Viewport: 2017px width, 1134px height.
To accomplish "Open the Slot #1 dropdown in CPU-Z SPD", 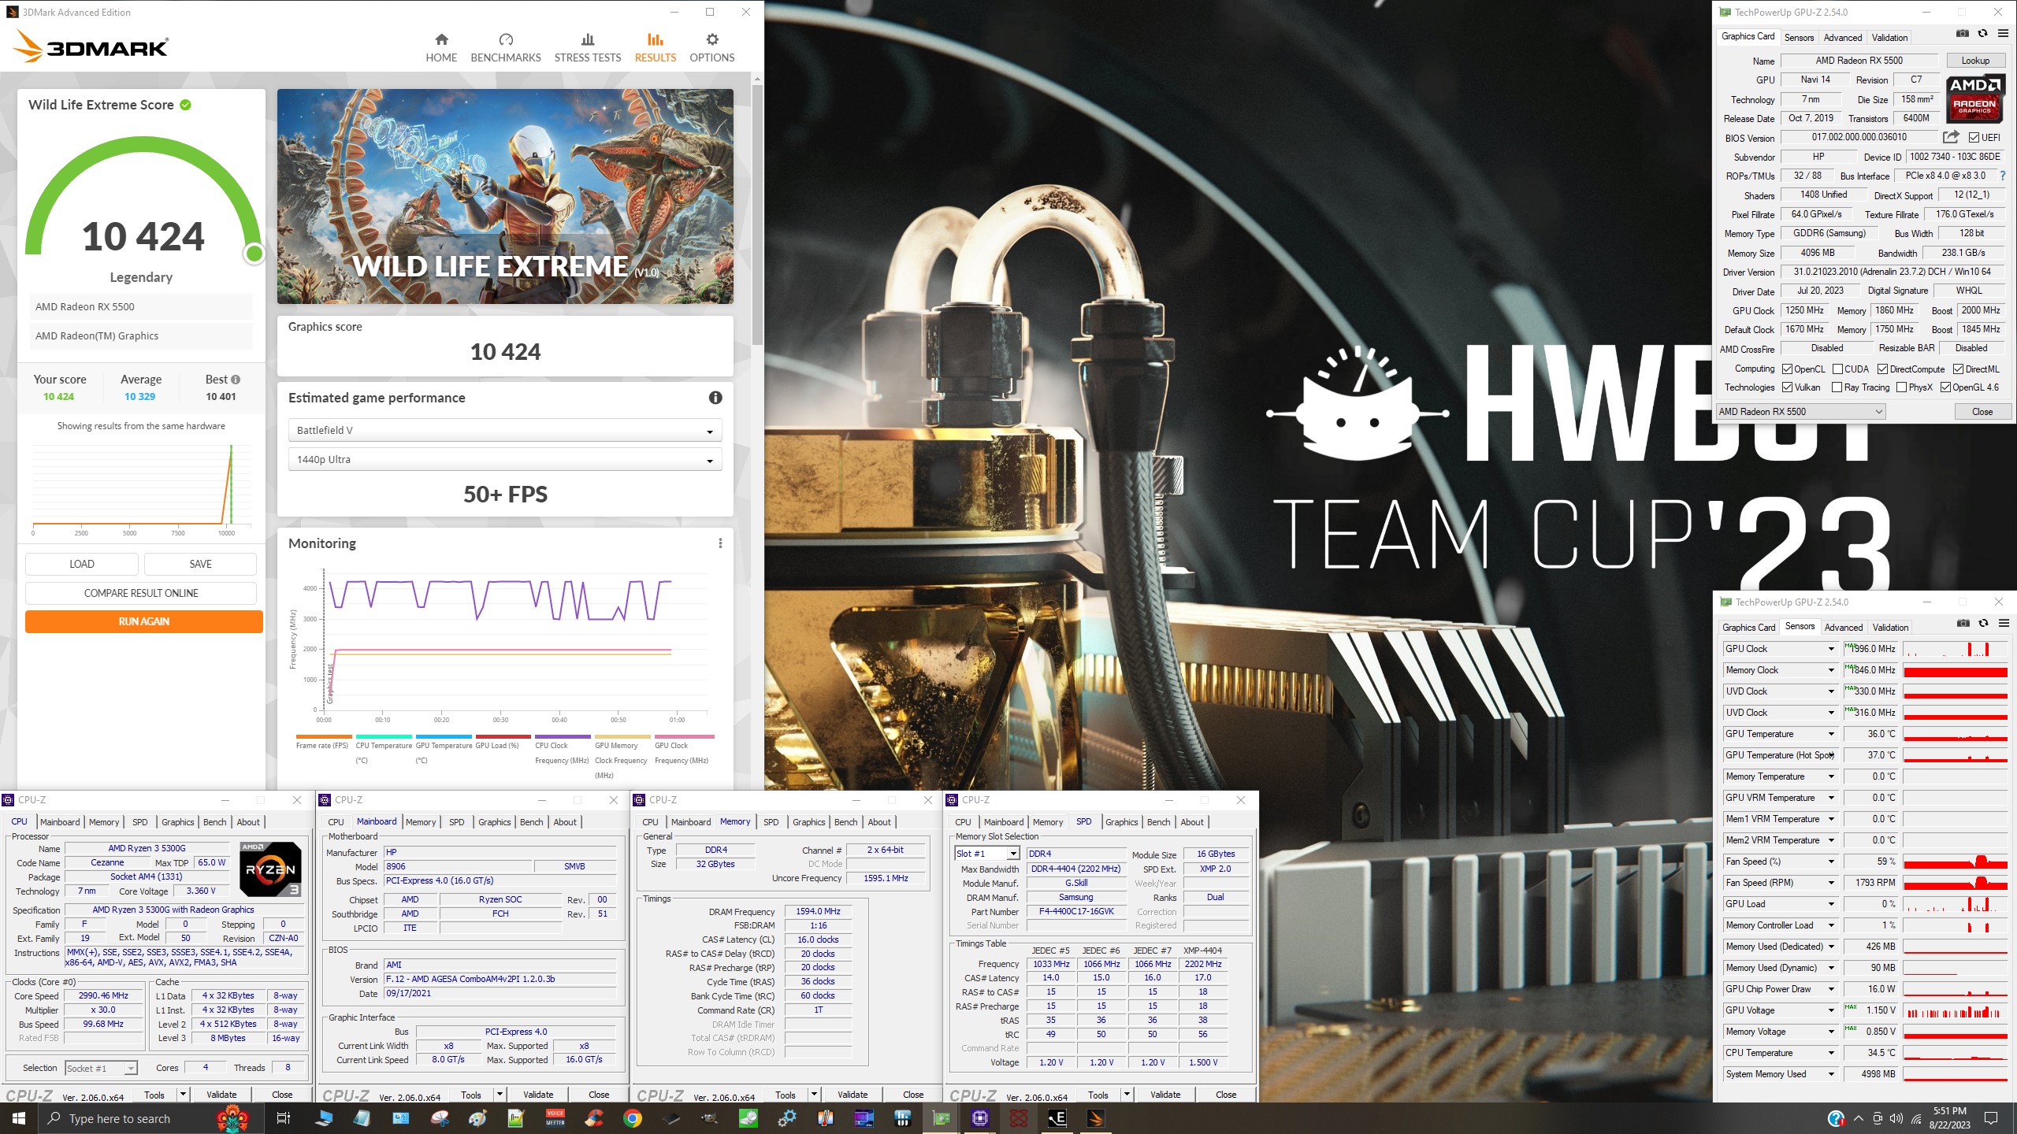I will coord(987,854).
